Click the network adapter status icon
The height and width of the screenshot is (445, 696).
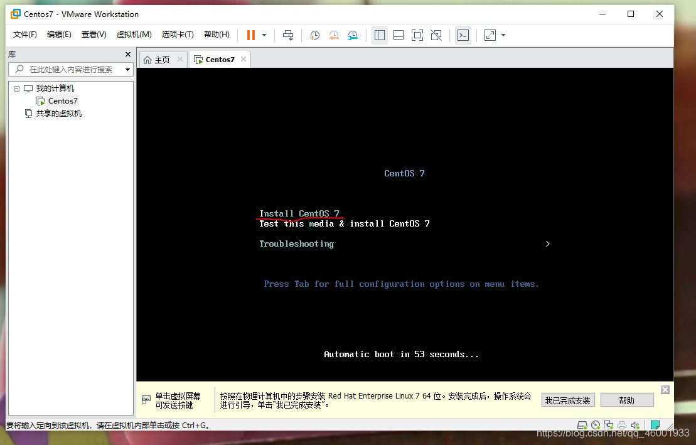[x=609, y=425]
